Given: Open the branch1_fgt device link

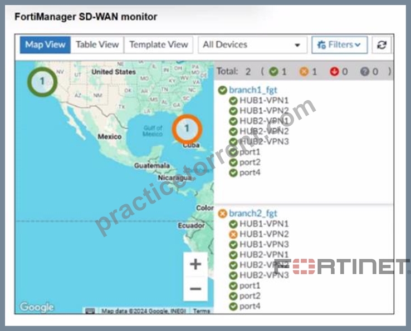Looking at the screenshot, I should 253,90.
